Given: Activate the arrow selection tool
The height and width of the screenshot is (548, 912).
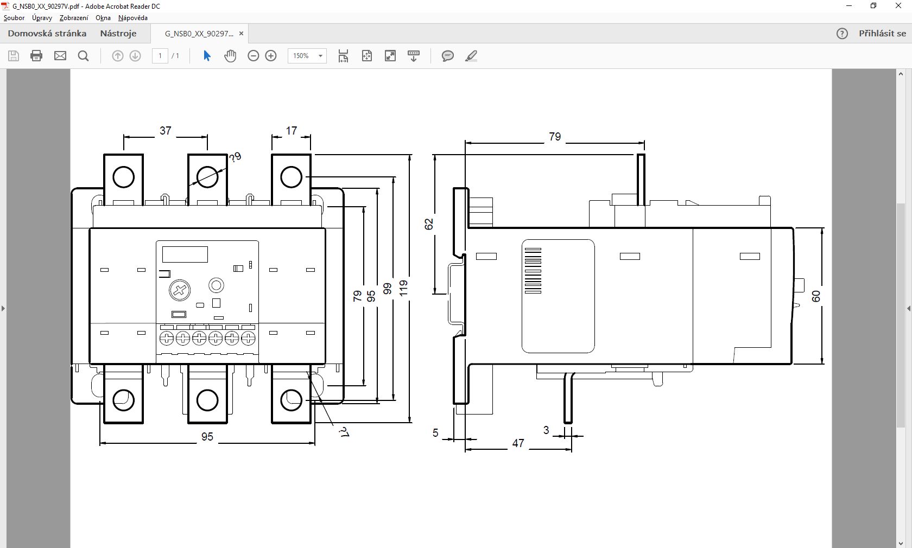Looking at the screenshot, I should [x=207, y=56].
